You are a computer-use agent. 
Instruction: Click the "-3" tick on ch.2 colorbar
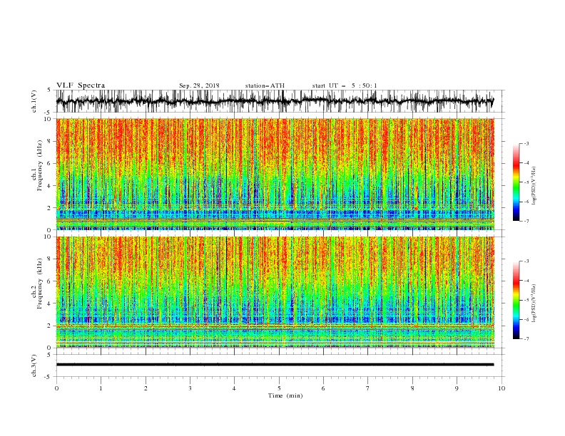pos(526,261)
